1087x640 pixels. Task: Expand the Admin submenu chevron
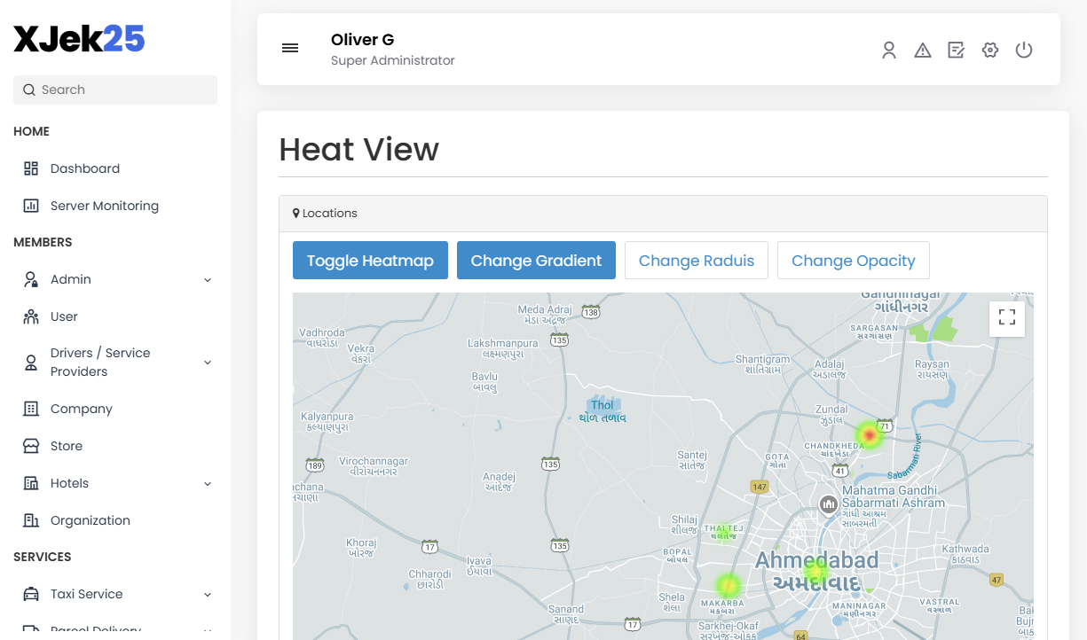point(208,280)
